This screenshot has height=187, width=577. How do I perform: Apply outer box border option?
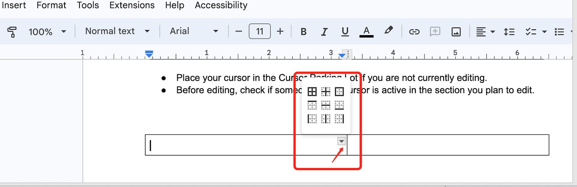pyautogui.click(x=339, y=92)
